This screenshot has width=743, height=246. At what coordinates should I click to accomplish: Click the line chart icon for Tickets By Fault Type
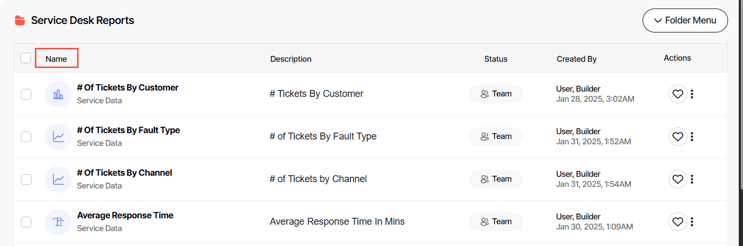pyautogui.click(x=58, y=137)
